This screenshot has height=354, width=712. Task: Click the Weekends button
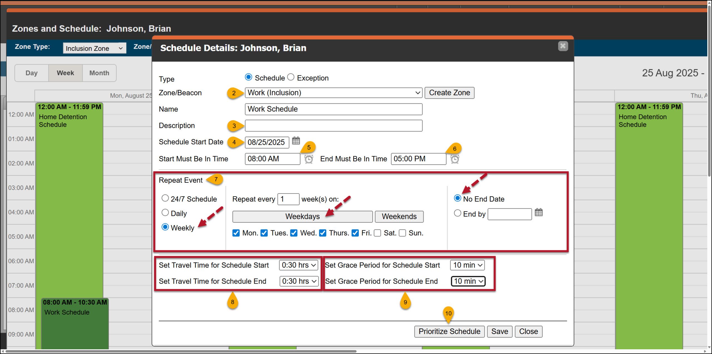coord(399,217)
